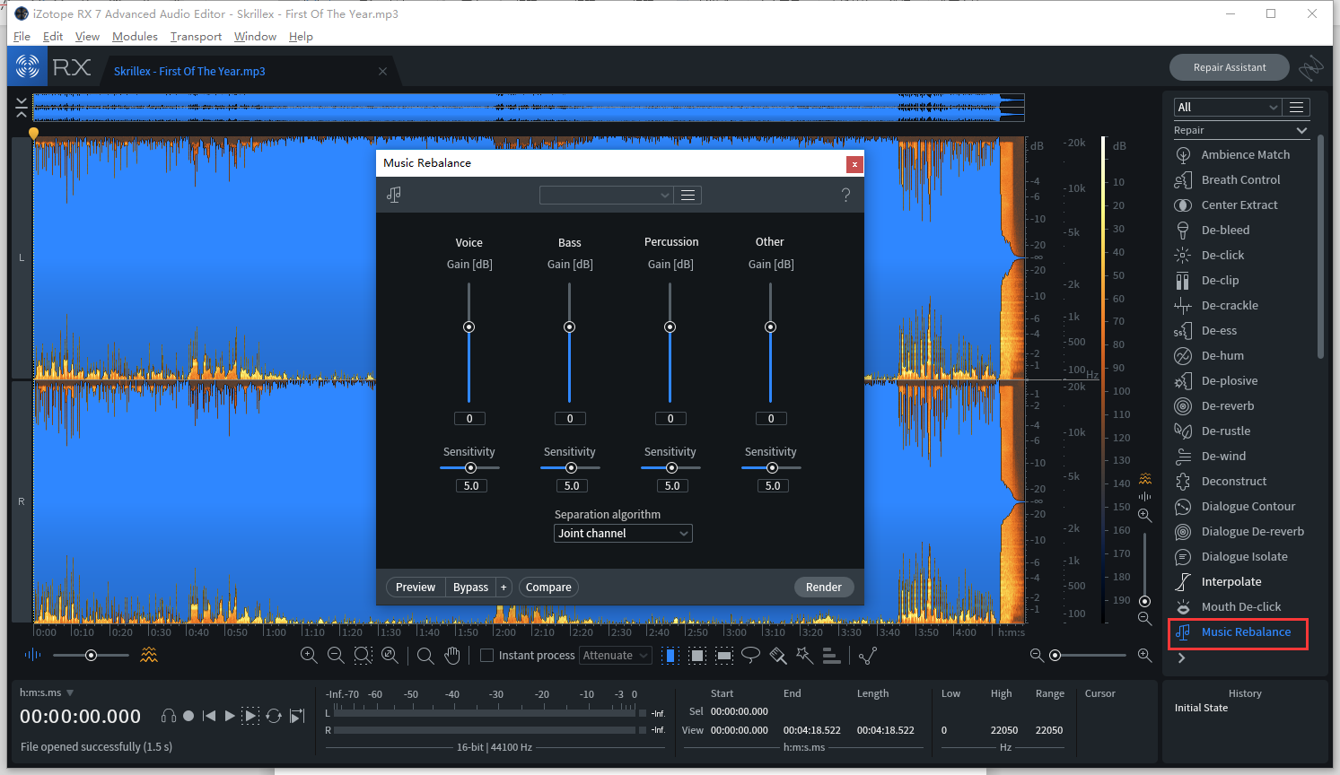Toggle loop playback
The width and height of the screenshot is (1340, 775).
[274, 716]
